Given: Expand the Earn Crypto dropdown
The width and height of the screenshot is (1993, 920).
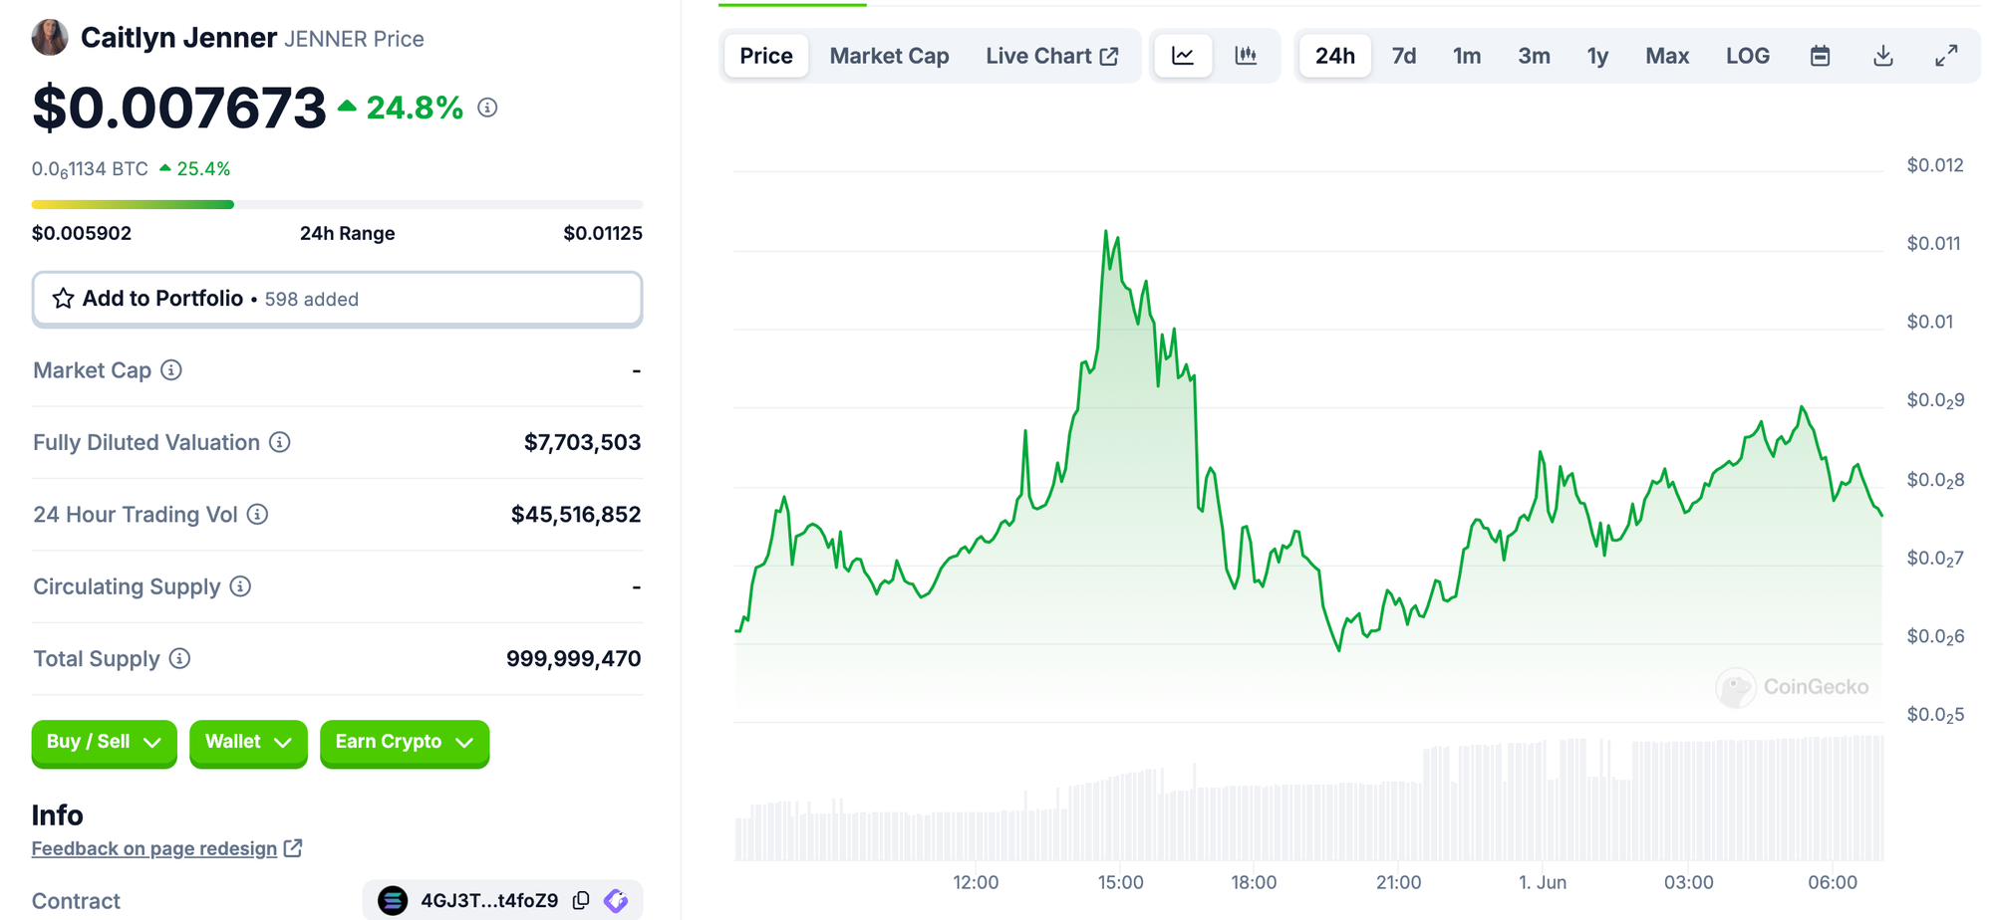Looking at the screenshot, I should tap(405, 743).
